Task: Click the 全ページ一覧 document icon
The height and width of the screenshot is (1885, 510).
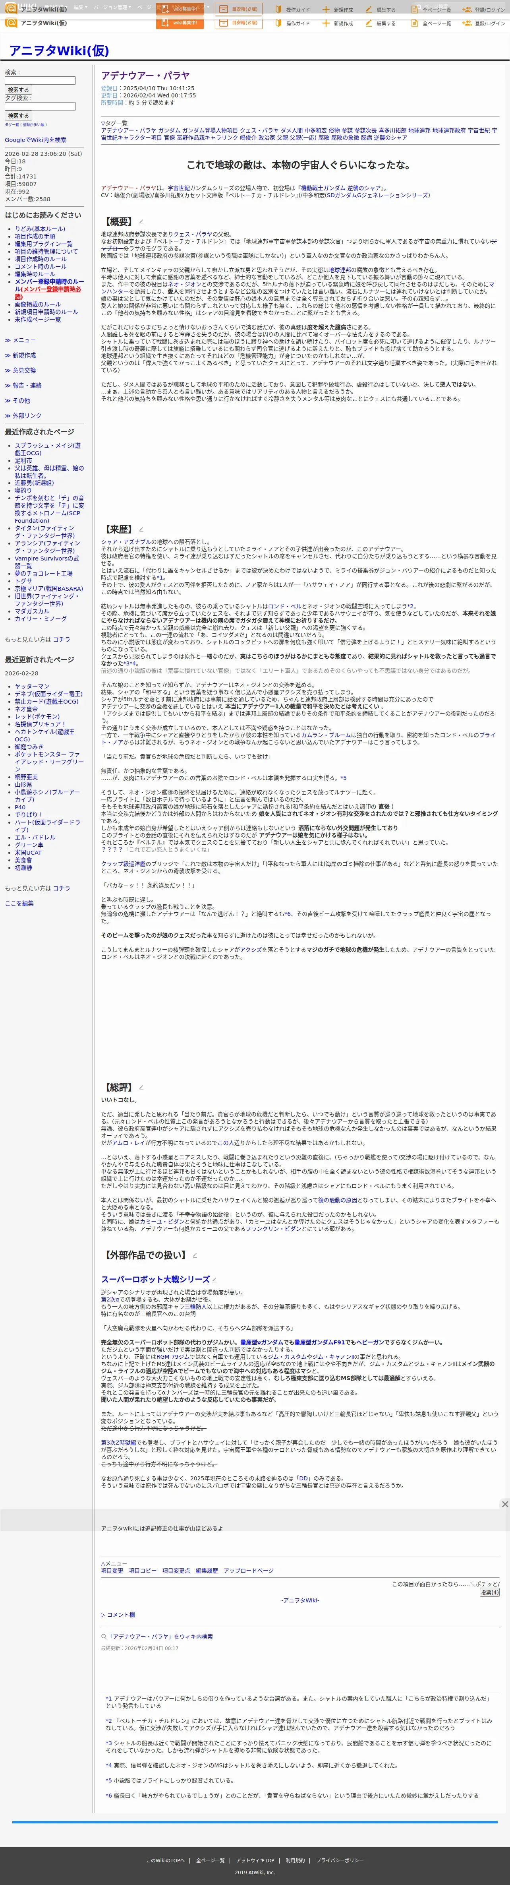Action: tap(414, 23)
